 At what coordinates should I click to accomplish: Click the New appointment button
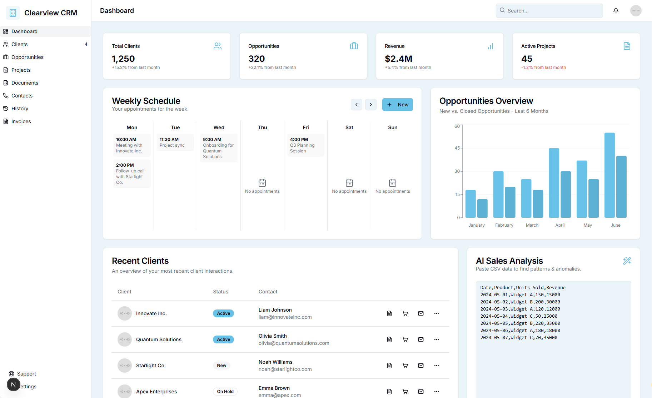pyautogui.click(x=397, y=104)
